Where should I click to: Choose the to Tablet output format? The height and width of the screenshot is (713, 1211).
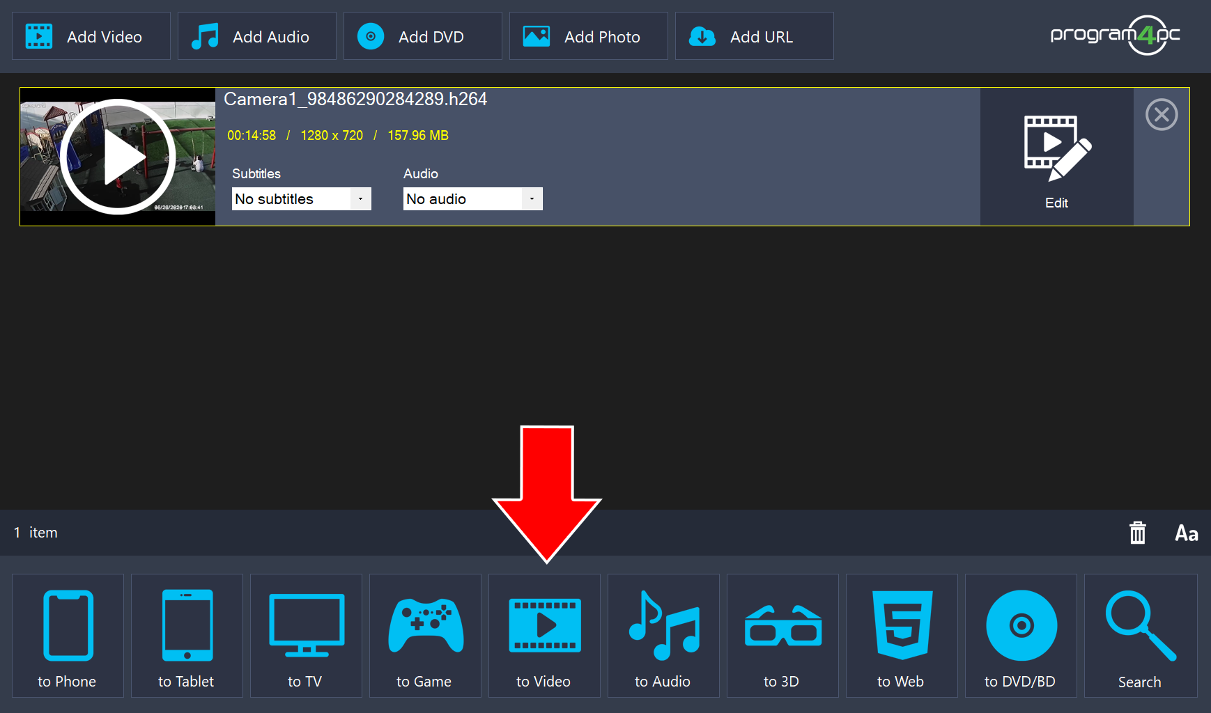tap(187, 636)
